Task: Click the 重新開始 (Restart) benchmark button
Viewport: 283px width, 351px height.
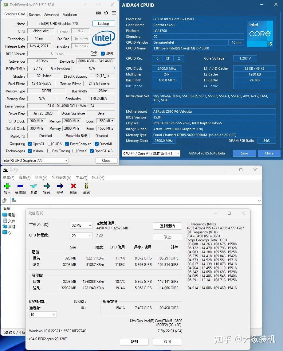Action: (167, 226)
